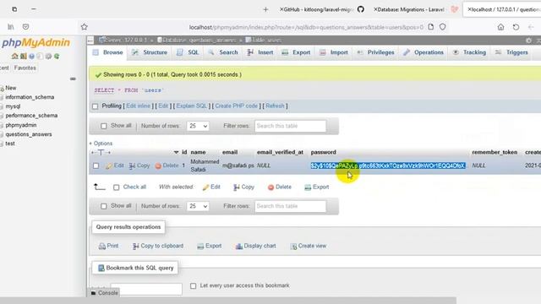The image size is (541, 304).
Task: Edit the Mohammed Safadi row
Action: click(x=115, y=166)
